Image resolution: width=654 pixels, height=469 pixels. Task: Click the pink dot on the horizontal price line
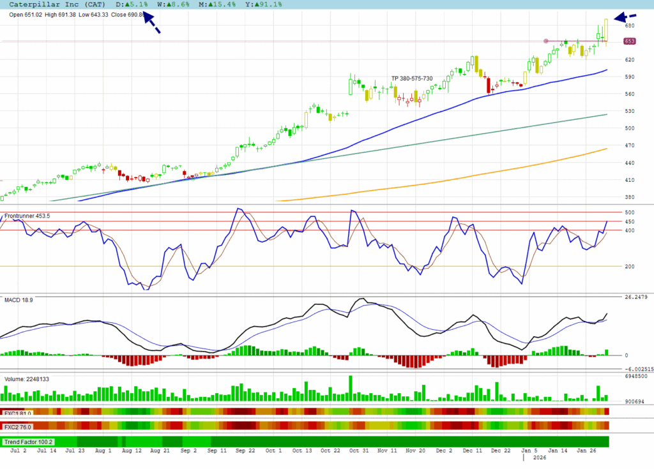(x=545, y=41)
